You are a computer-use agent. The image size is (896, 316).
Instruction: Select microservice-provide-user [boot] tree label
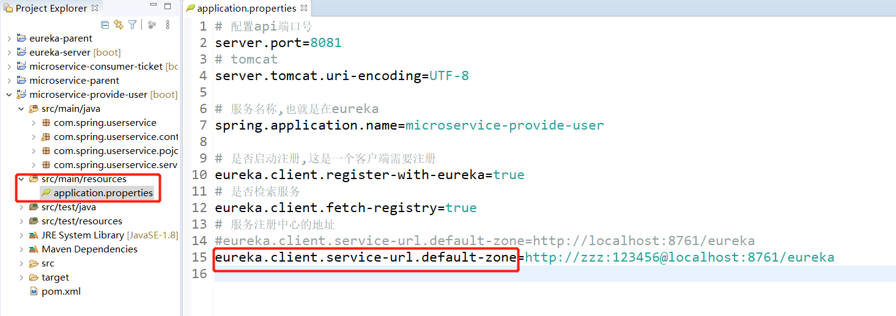click(x=103, y=95)
